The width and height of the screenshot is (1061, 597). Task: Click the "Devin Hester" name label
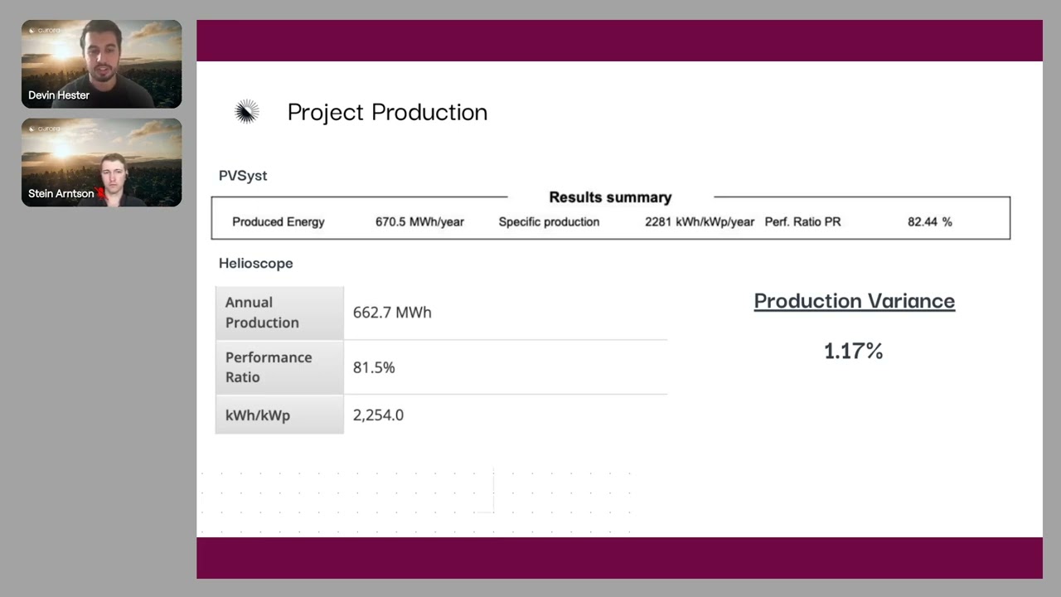[x=59, y=95]
